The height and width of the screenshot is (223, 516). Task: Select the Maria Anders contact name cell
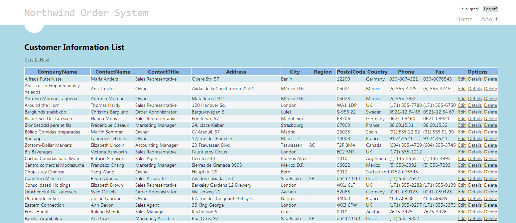[113, 79]
